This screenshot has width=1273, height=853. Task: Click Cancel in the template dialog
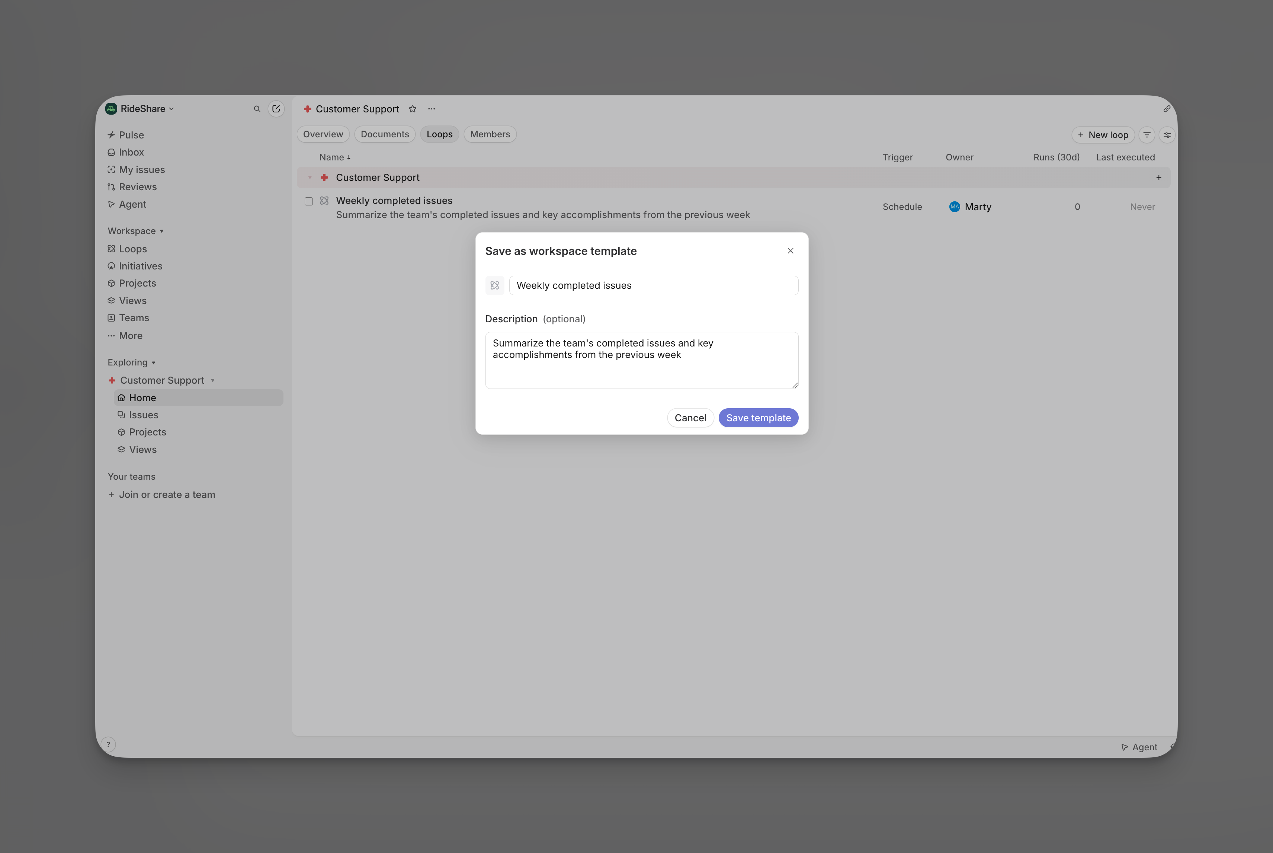click(x=690, y=418)
